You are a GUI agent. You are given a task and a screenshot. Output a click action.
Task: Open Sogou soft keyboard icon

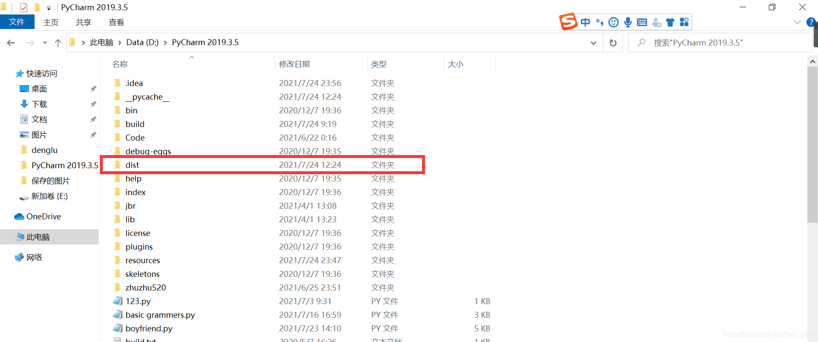[x=642, y=22]
